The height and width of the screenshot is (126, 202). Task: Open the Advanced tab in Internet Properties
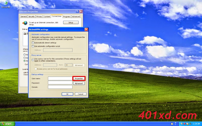point(76,17)
